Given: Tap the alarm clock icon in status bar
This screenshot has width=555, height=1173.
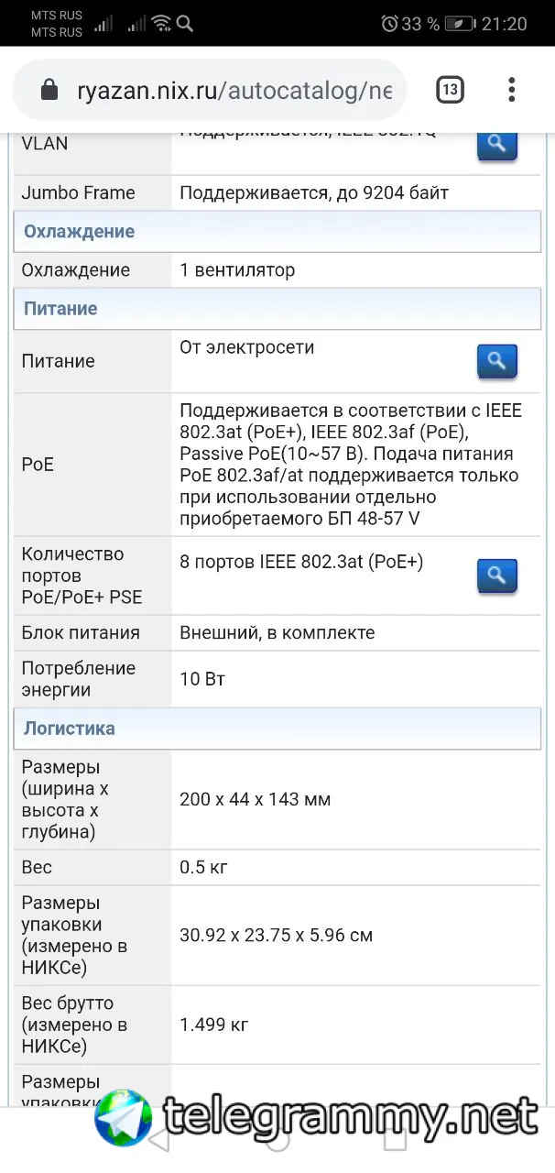Looking at the screenshot, I should tap(389, 24).
